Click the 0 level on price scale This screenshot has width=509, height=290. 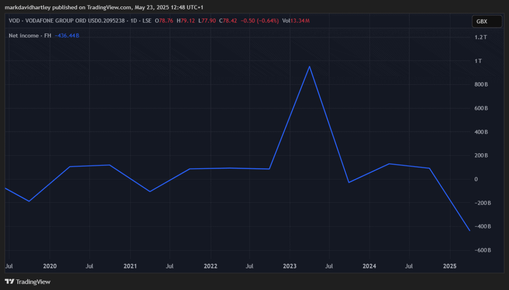coord(476,179)
